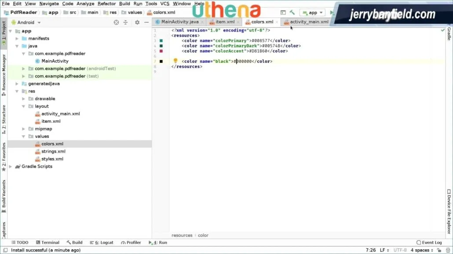Screen dimensions: 453x254
Task: Select MainActivity class in tree
Action: coord(55,61)
